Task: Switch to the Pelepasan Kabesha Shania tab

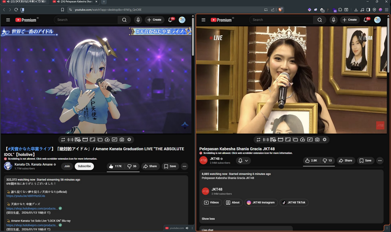Action: (x=75, y=2)
